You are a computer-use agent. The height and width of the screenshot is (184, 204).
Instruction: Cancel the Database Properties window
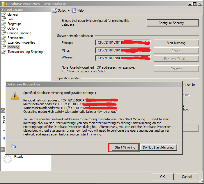coord(187,176)
